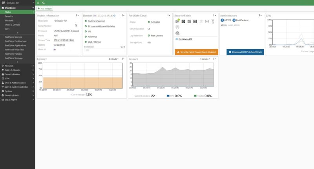
Task: Click the plus below the WiFi dashboard item
Action: pyautogui.click(x=18, y=33)
